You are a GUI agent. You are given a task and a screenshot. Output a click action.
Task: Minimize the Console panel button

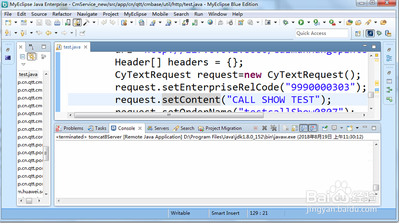(365, 127)
